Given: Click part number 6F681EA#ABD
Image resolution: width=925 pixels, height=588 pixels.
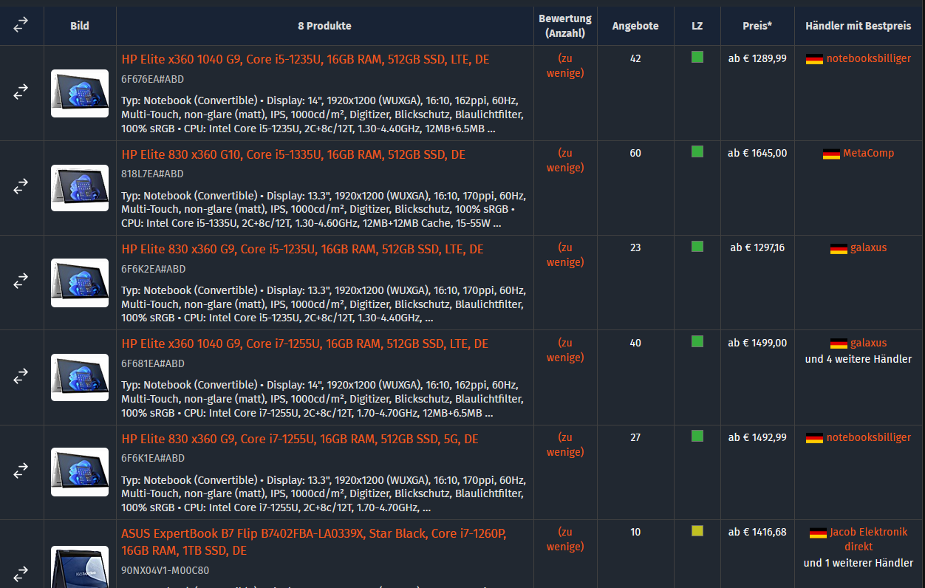Looking at the screenshot, I should 153,363.
